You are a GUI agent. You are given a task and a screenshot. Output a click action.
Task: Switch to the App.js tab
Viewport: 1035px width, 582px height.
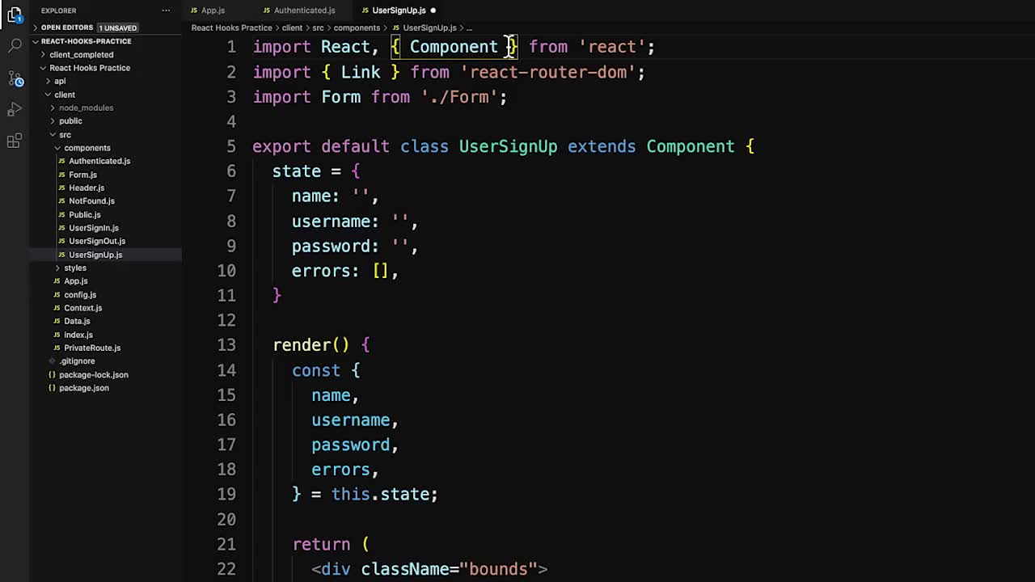213,10
